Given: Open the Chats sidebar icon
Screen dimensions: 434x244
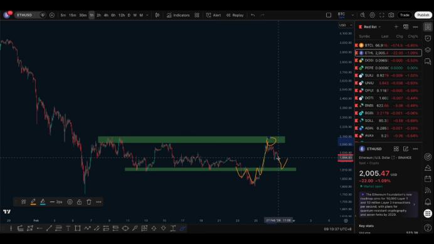Looking at the screenshot, I should pyautogui.click(x=428, y=61).
